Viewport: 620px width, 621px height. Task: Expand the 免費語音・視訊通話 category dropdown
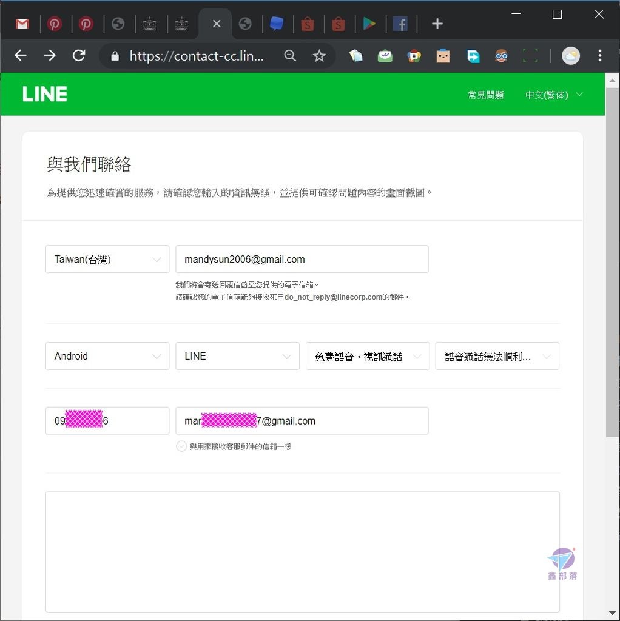point(368,356)
